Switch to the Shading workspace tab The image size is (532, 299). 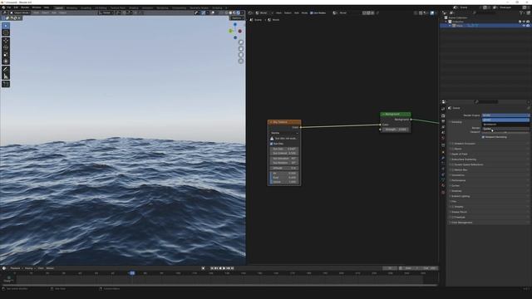click(x=133, y=7)
